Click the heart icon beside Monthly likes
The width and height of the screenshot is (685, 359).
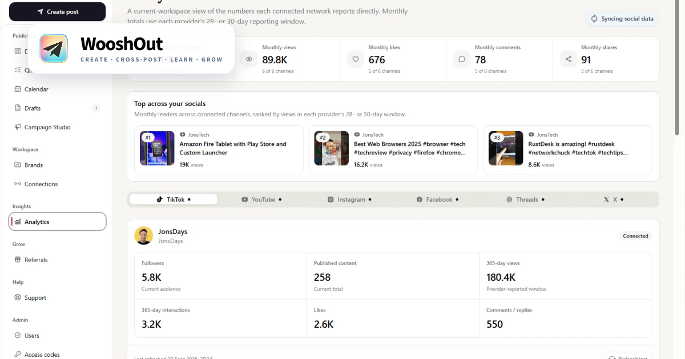point(356,59)
